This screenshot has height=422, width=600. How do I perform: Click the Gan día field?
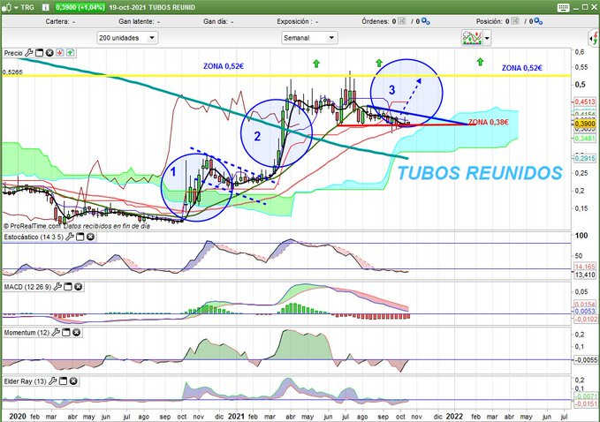pos(218,21)
